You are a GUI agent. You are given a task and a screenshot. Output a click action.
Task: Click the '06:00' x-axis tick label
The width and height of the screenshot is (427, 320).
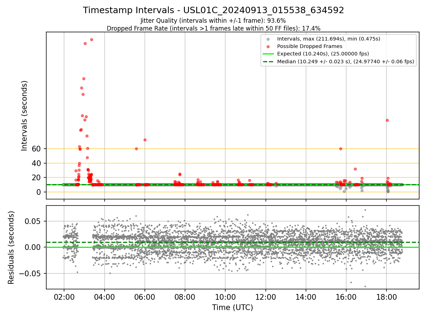[x=144, y=297]
